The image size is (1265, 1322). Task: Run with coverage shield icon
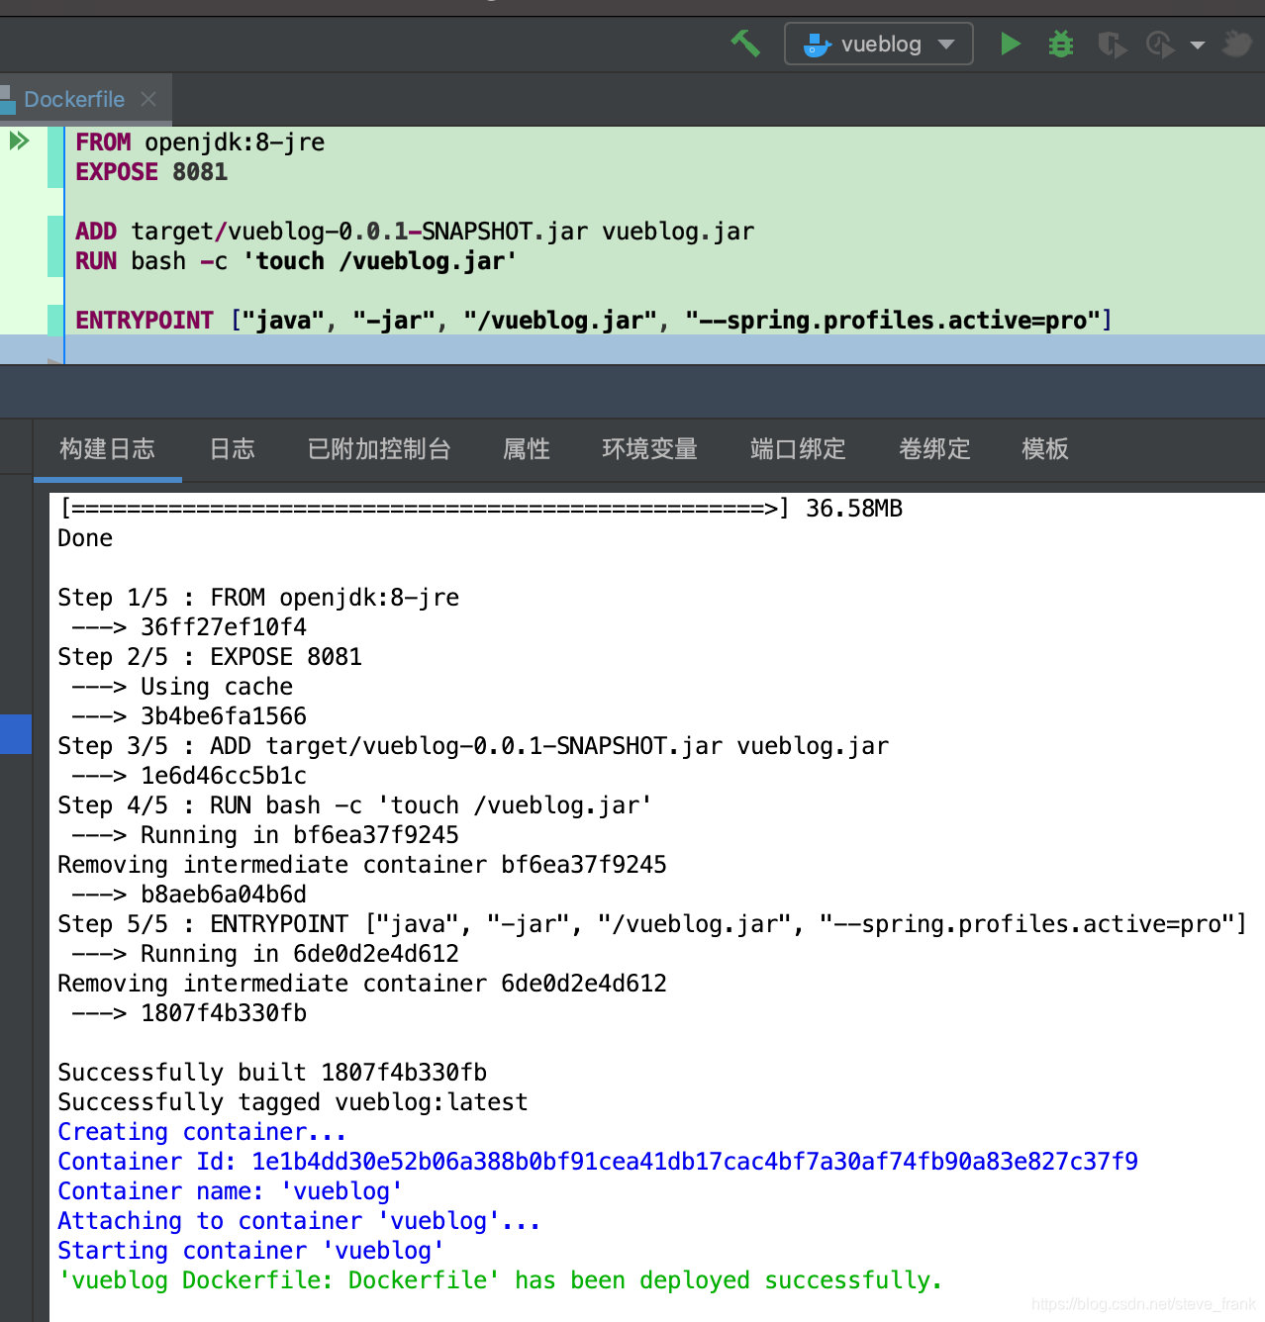tap(1112, 45)
